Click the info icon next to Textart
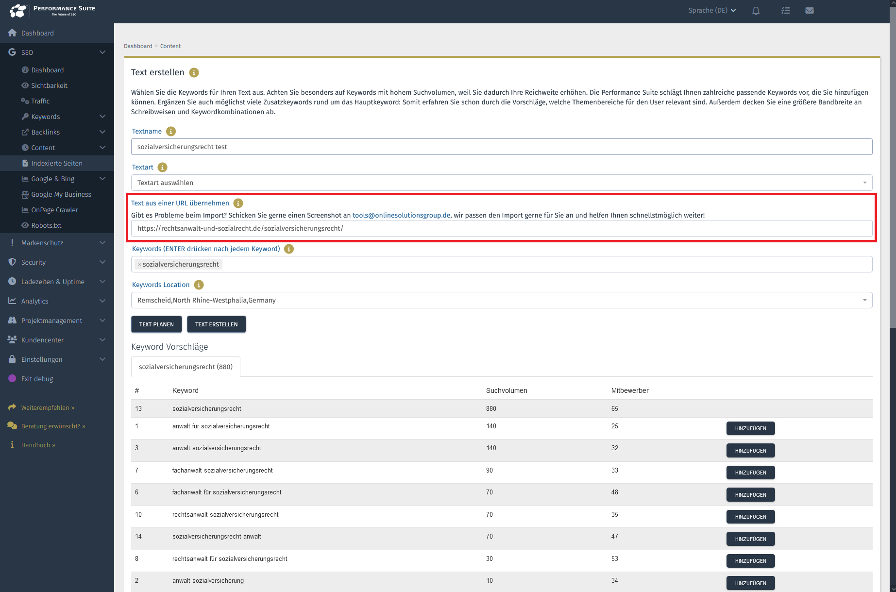This screenshot has width=896, height=592. 163,168
